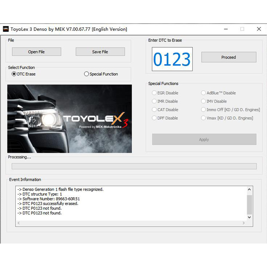
Task: Click the disabled maximize window button
Action: (242, 29)
